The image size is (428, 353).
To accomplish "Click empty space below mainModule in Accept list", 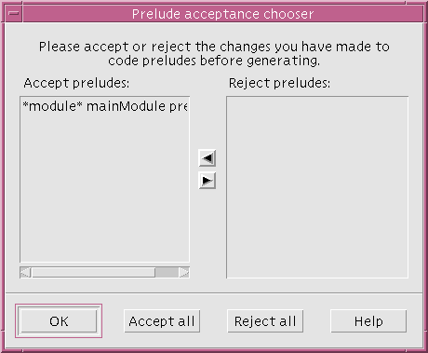I will tap(105, 186).
